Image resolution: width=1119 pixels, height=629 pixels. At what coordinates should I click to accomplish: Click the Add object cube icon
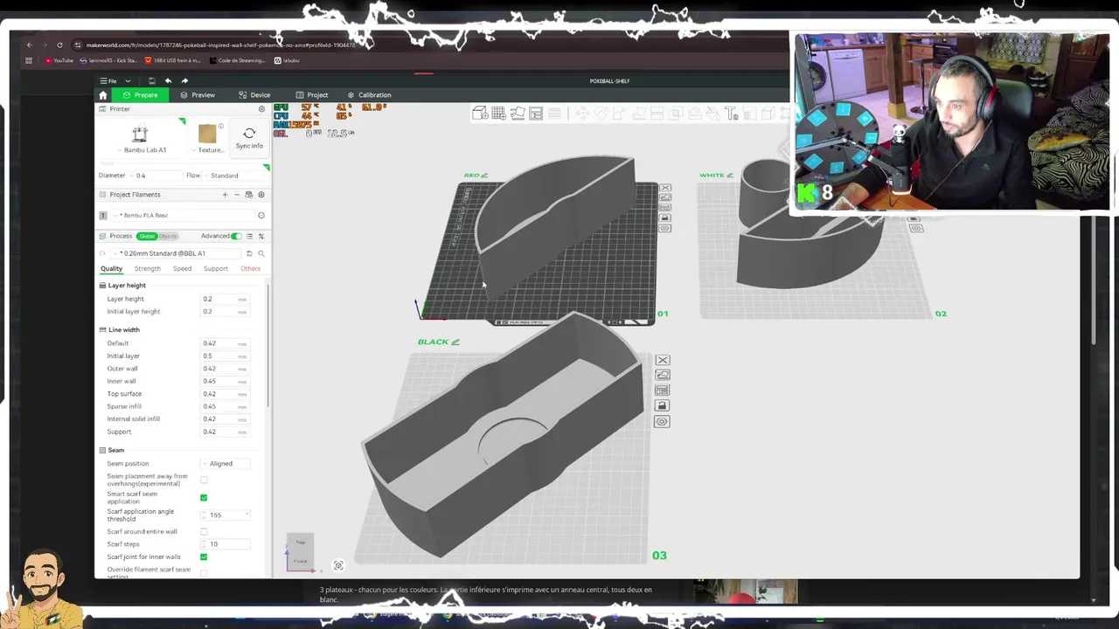pos(480,114)
